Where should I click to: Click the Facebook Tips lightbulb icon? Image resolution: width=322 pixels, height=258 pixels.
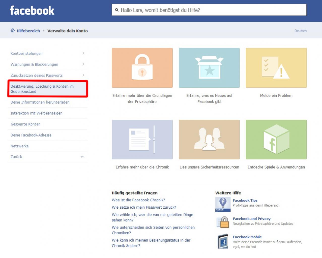(223, 204)
